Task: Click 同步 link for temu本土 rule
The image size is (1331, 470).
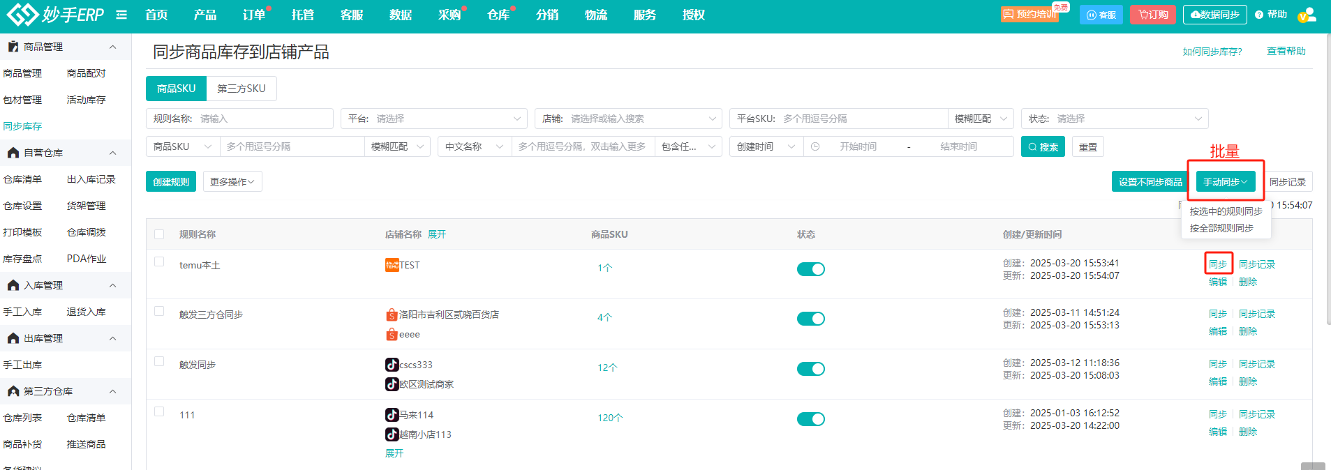Action: (x=1218, y=264)
